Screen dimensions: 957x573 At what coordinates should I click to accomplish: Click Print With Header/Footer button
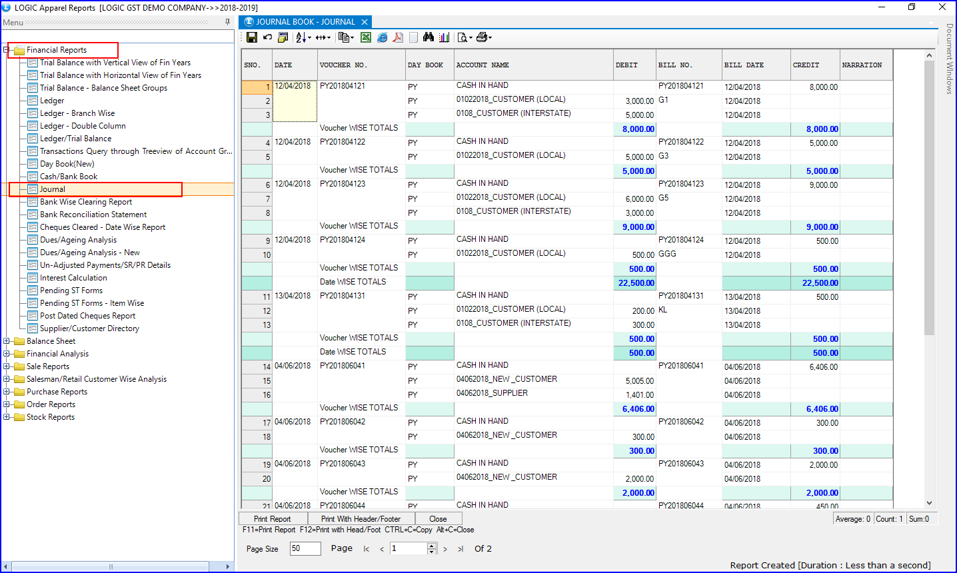[x=361, y=519]
